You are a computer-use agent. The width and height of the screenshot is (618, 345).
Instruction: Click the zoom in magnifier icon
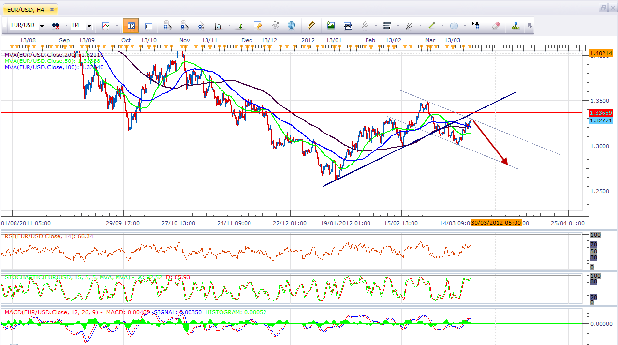[x=167, y=25]
